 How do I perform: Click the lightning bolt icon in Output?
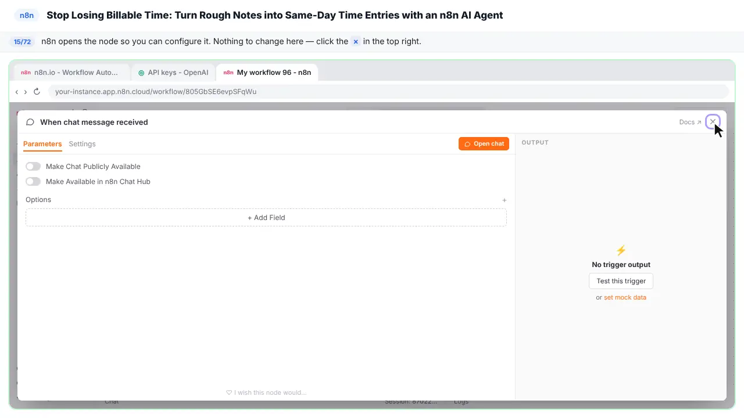tap(621, 251)
